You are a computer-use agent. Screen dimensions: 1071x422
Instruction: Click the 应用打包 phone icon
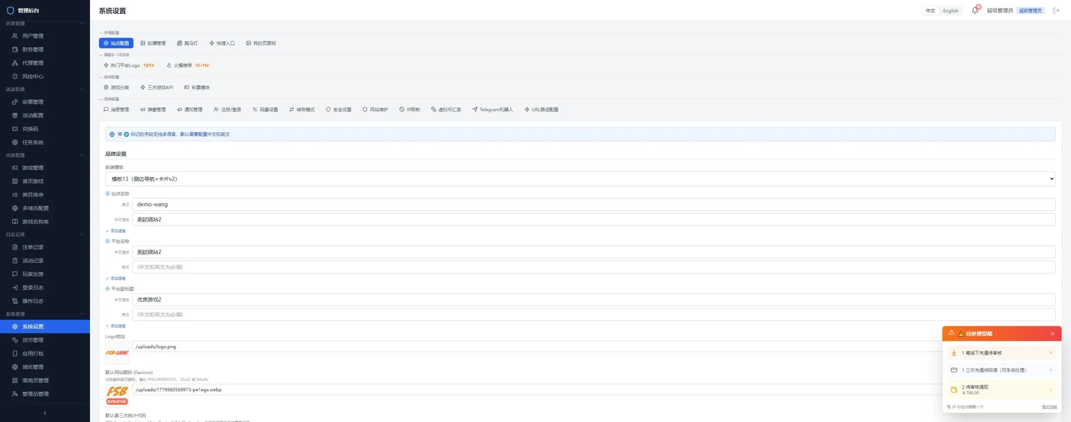coord(15,353)
